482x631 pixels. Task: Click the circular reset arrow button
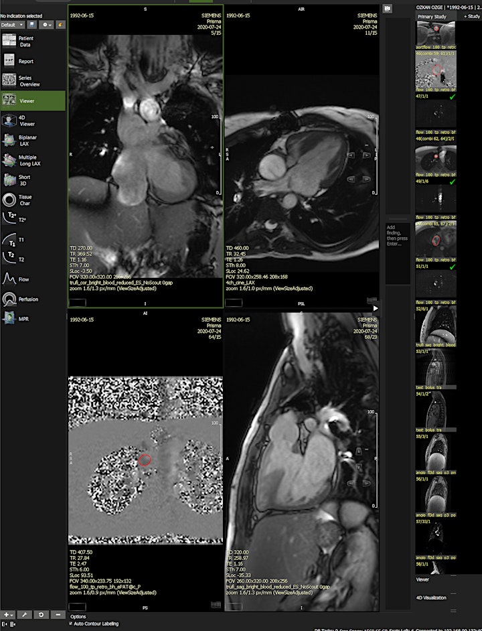[41, 614]
